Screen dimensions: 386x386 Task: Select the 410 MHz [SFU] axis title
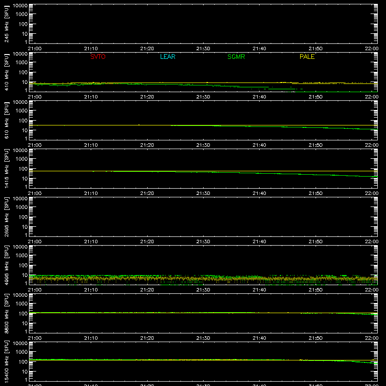point(6,72)
